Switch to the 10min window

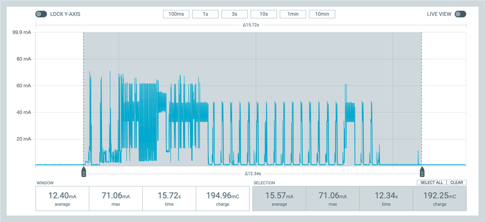tap(322, 14)
